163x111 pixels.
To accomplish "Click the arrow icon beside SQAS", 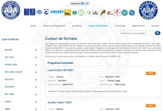I will pyautogui.click(x=36, y=109).
